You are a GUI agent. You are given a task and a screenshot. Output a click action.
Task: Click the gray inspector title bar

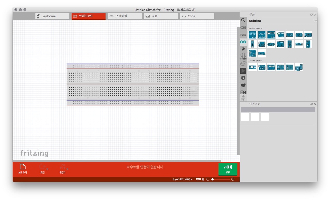[x=278, y=110]
